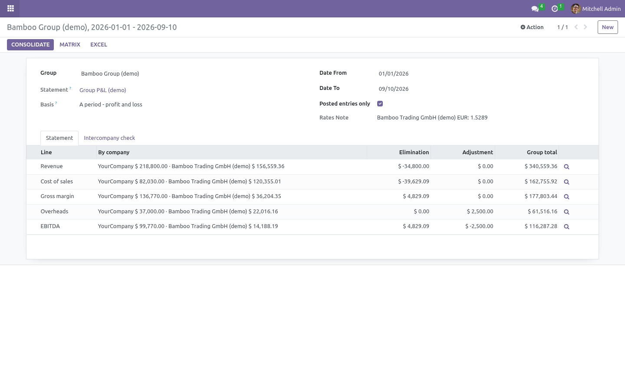Click the Consolidate button
The image size is (625, 391).
30,45
